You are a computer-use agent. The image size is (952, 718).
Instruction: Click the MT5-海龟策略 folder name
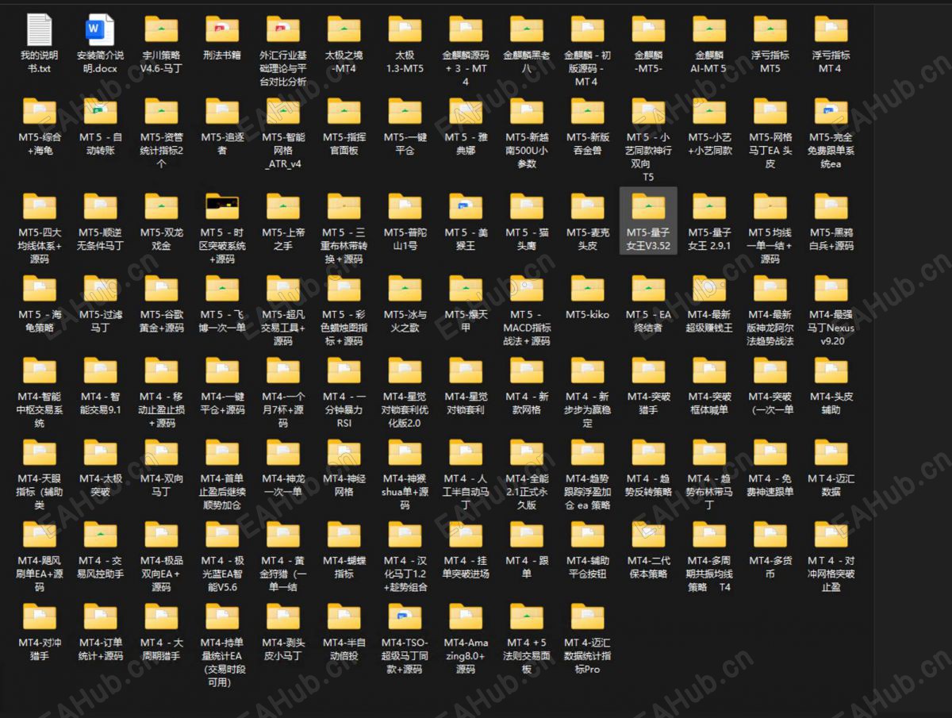(x=39, y=321)
